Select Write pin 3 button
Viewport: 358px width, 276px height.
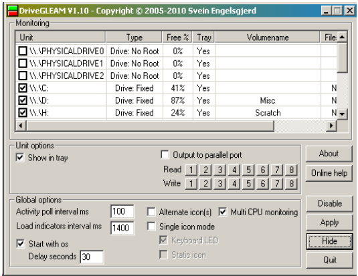pos(220,184)
